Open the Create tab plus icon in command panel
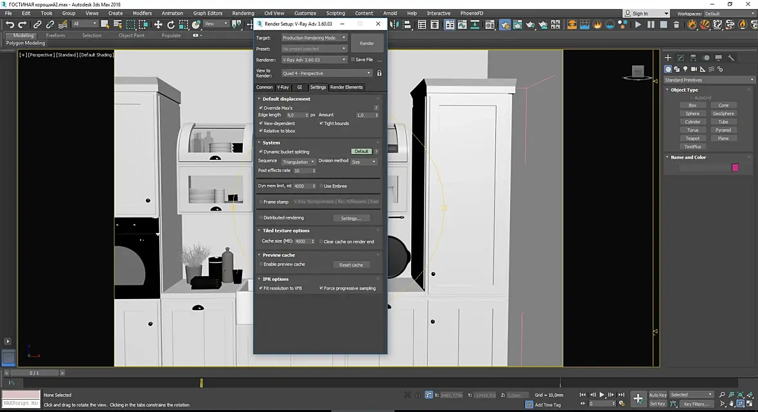Viewport: 758px width, 412px height. tap(668, 58)
